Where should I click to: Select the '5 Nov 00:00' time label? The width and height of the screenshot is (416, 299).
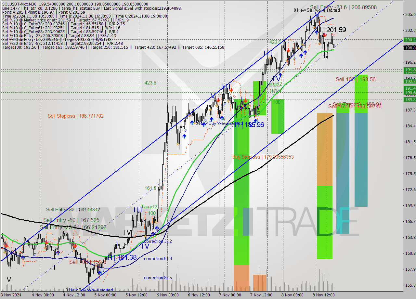105,295
